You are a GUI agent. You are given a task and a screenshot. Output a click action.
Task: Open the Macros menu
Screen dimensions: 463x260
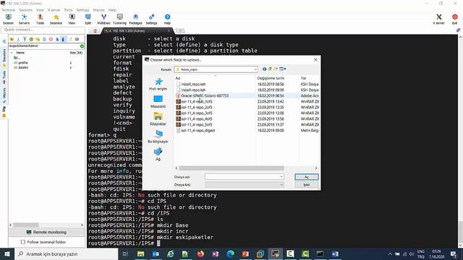pyautogui.click(x=98, y=10)
